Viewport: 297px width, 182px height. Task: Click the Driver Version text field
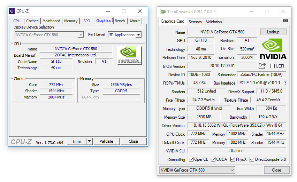click(237, 125)
